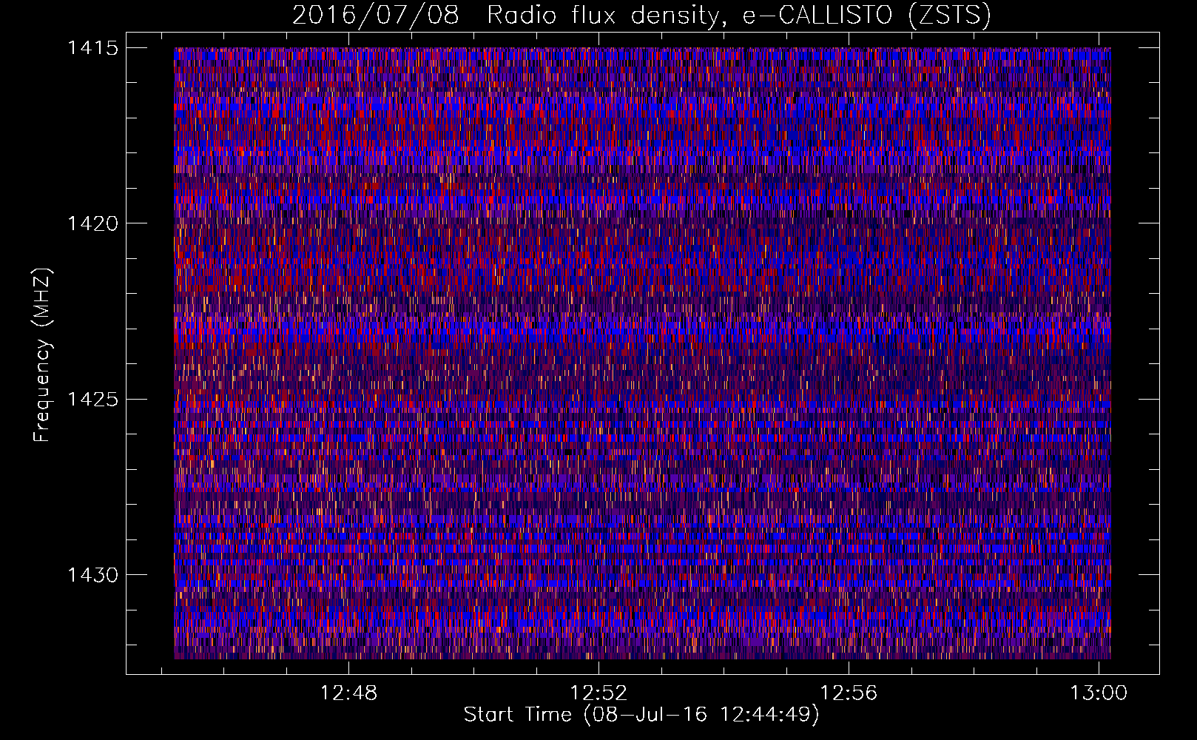Click the 12:56 time tick label
Image resolution: width=1197 pixels, height=740 pixels.
tap(849, 693)
